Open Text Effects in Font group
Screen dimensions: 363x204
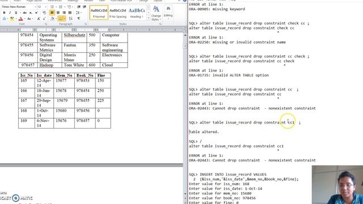(x=5, y=19)
